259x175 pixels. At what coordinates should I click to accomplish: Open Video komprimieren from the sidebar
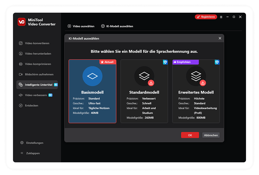(37, 64)
